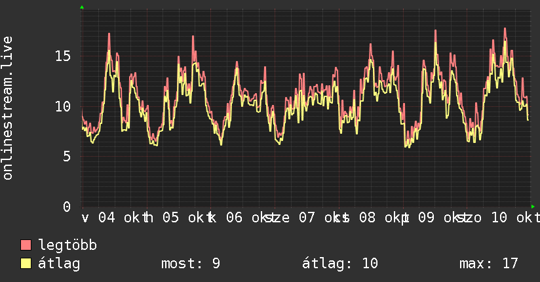540x282 pixels.
Task: Click the 'cs 08 okt' date label
Action: [x=372, y=218]
